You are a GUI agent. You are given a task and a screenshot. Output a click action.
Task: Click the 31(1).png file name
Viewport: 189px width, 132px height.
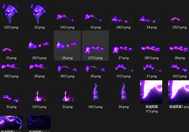[x=123, y=76]
